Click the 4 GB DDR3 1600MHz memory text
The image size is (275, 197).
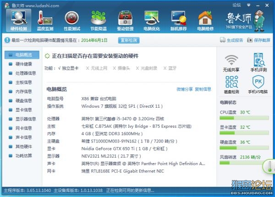point(112,134)
